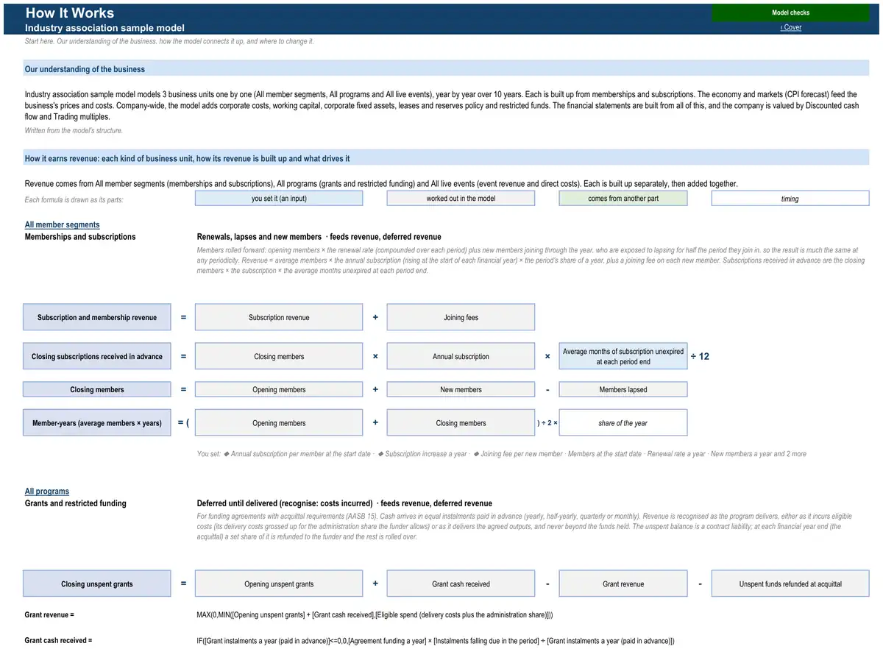
Task: Select 'you set it (an input)' legend box
Action: coord(279,199)
